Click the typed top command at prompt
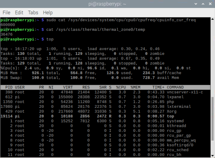This screenshot has width=215, height=158. pyautogui.click(x=50, y=39)
